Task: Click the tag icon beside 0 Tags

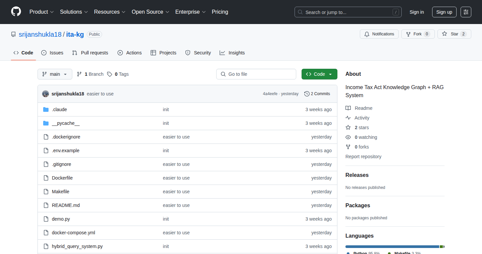Action: (x=109, y=74)
